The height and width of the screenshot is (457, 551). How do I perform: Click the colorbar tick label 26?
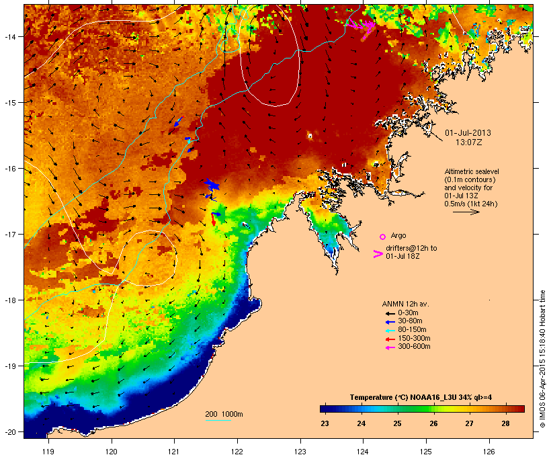tap(433, 423)
